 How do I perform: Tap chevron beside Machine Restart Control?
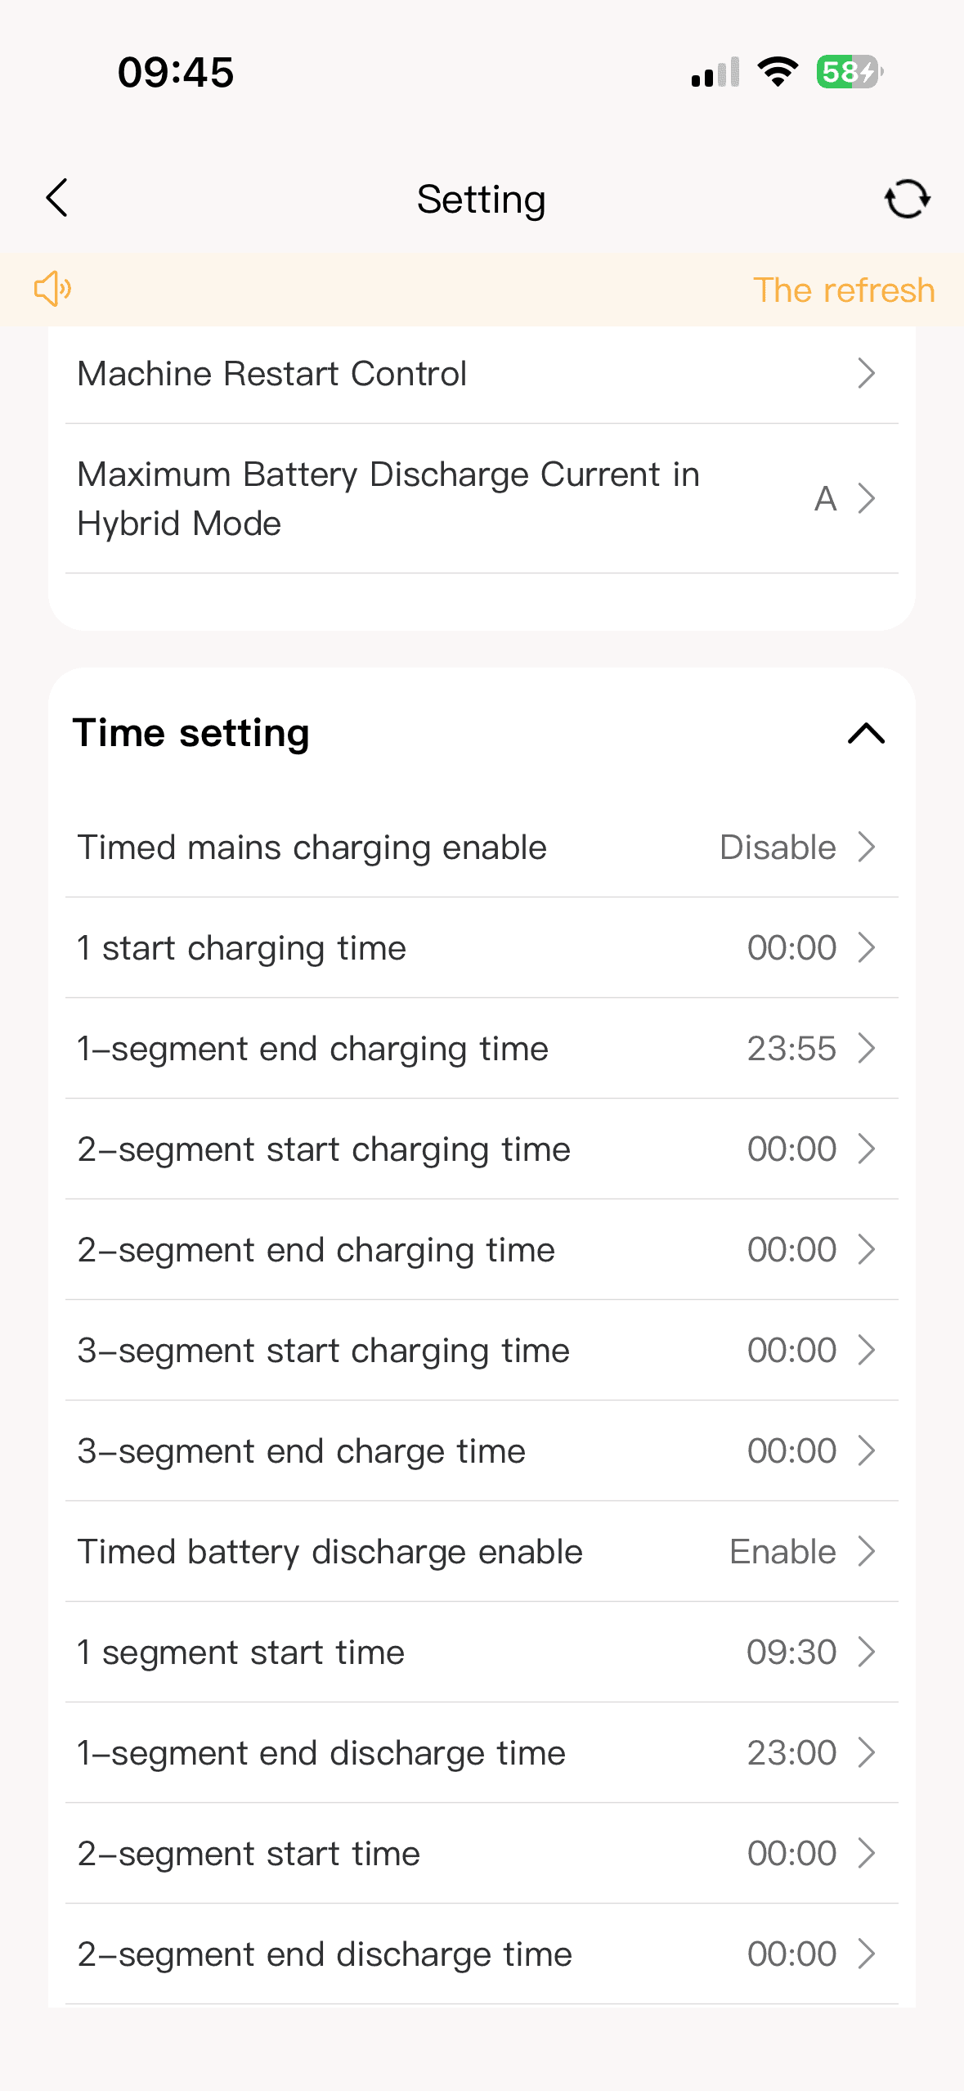(x=866, y=374)
